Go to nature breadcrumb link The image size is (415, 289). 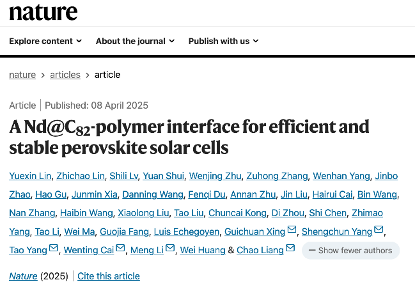coord(22,75)
